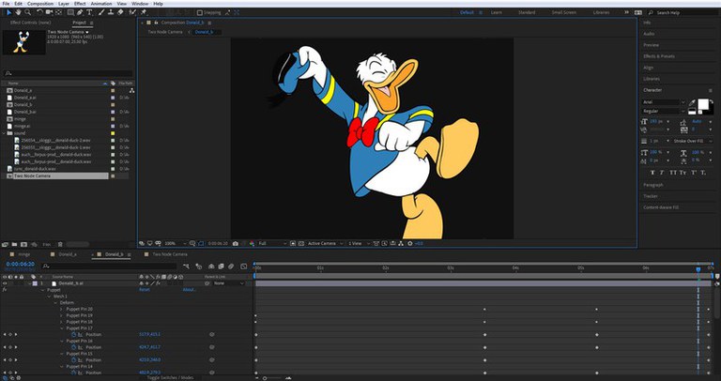Open the Parent & Link None dropdown
Image resolution: width=721 pixels, height=381 pixels.
(x=228, y=283)
